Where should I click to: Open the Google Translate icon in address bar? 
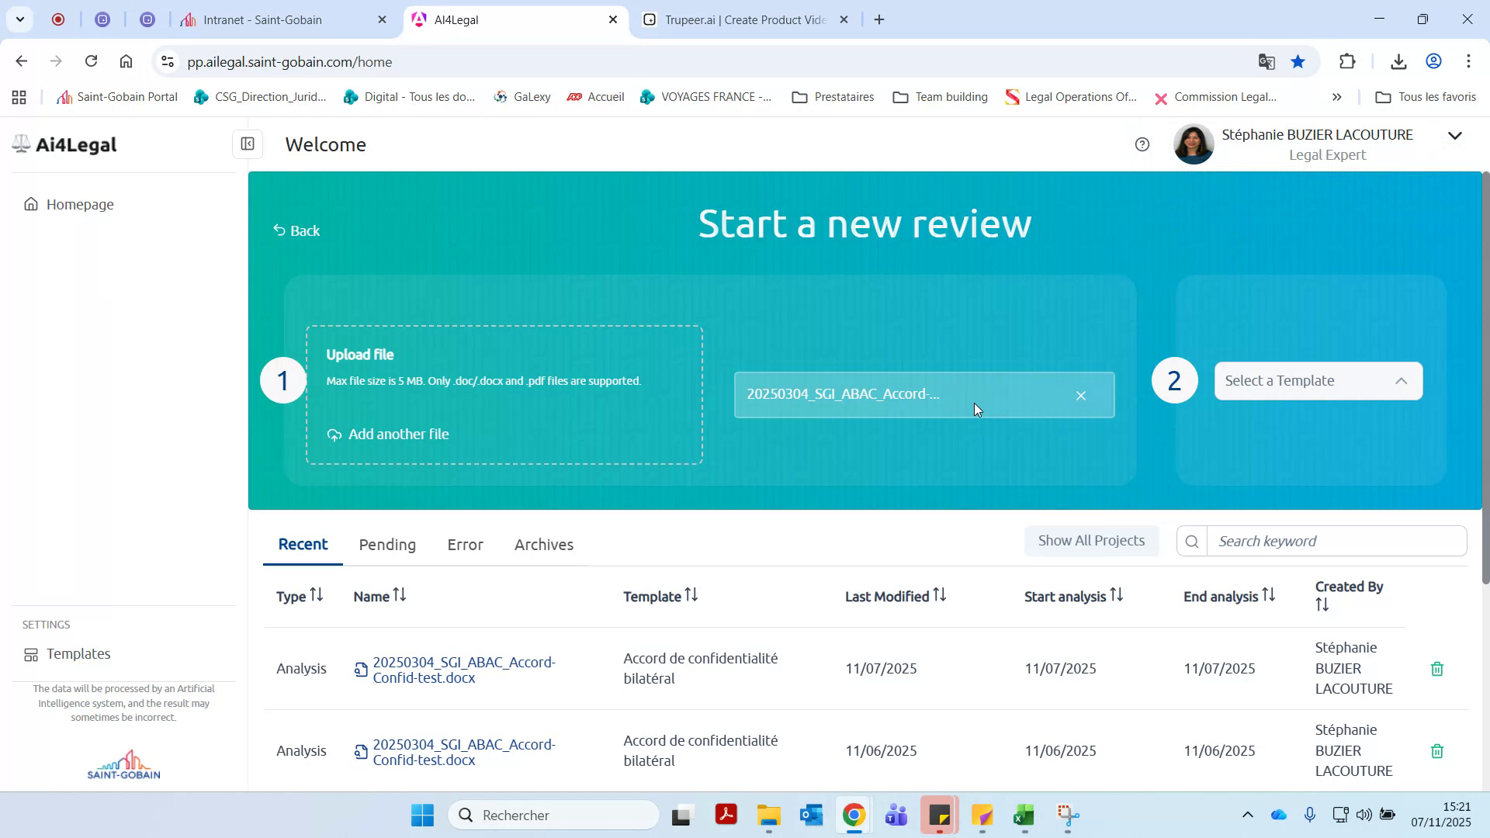click(x=1266, y=61)
